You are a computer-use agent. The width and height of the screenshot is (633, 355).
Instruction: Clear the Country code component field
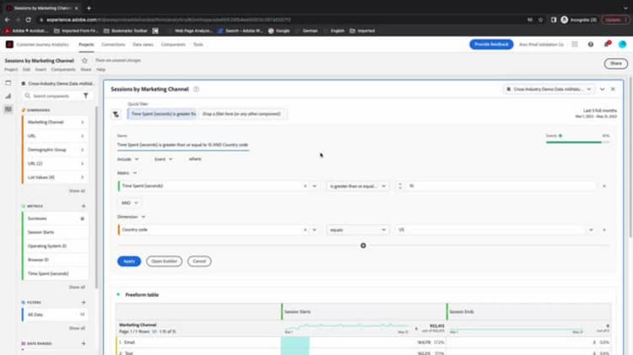click(x=306, y=230)
